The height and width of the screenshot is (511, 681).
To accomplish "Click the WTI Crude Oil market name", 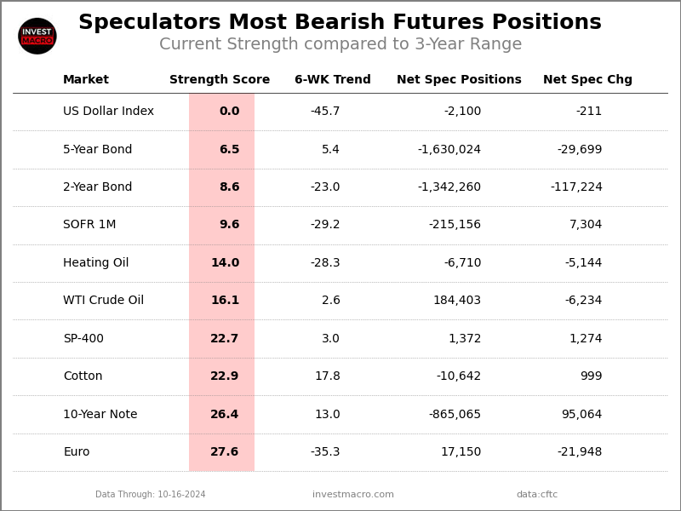I will pyautogui.click(x=103, y=301).
